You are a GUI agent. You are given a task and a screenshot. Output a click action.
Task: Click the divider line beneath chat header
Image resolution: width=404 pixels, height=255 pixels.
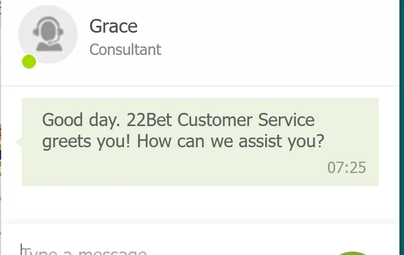[200, 86]
